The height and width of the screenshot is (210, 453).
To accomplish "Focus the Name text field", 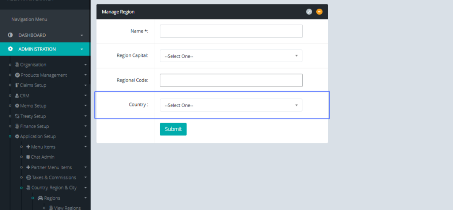I will (231, 31).
